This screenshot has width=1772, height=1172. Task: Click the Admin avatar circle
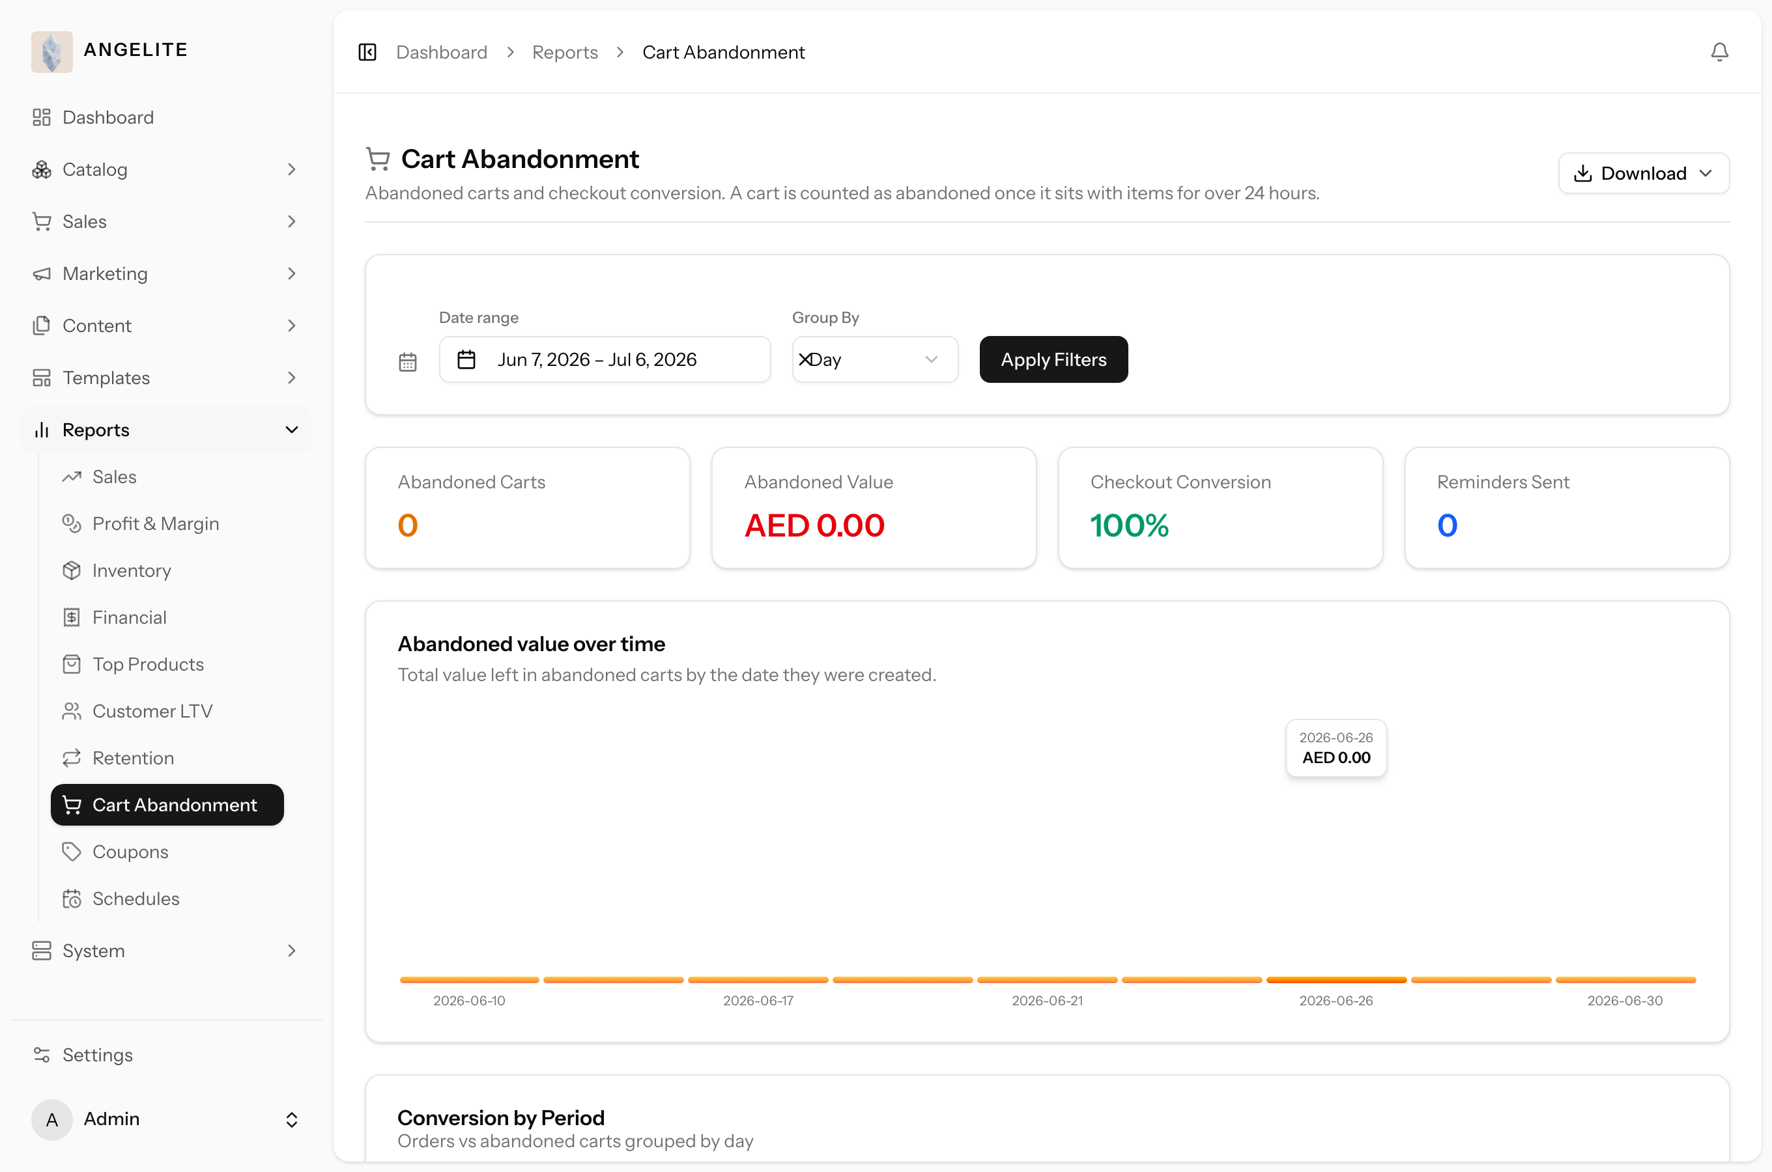click(x=51, y=1120)
